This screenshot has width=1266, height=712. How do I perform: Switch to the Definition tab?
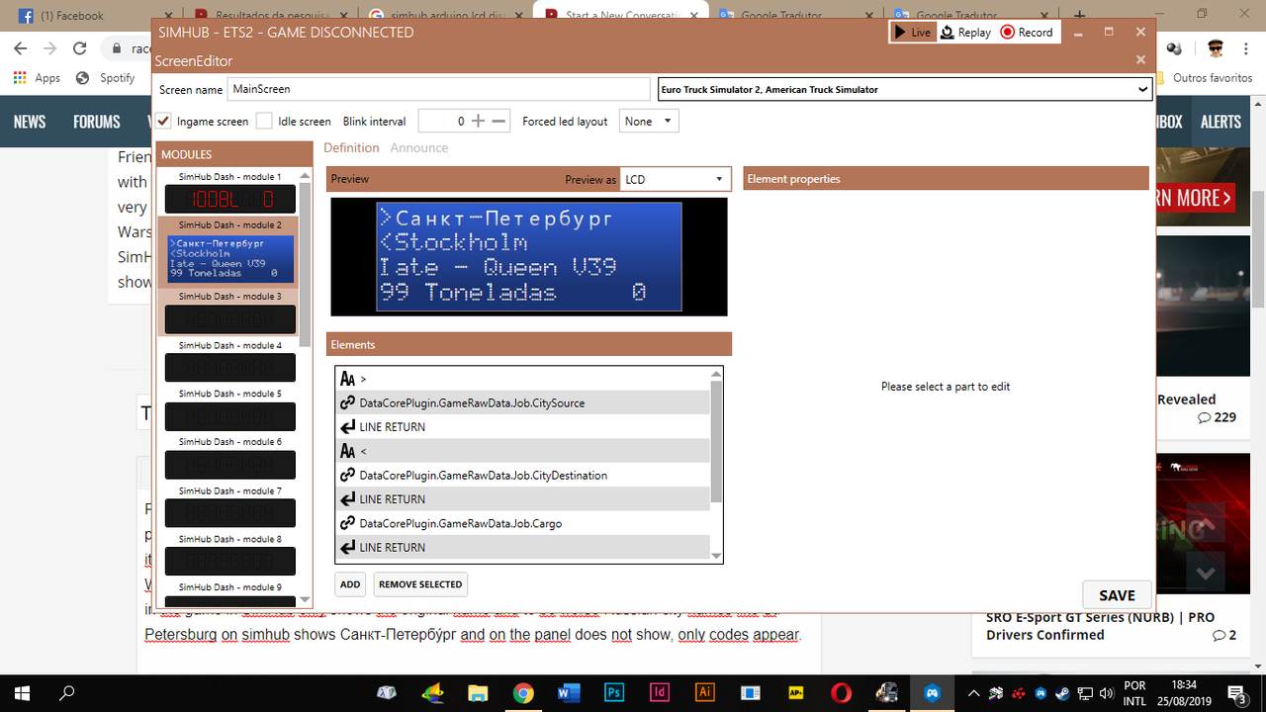pyautogui.click(x=351, y=147)
